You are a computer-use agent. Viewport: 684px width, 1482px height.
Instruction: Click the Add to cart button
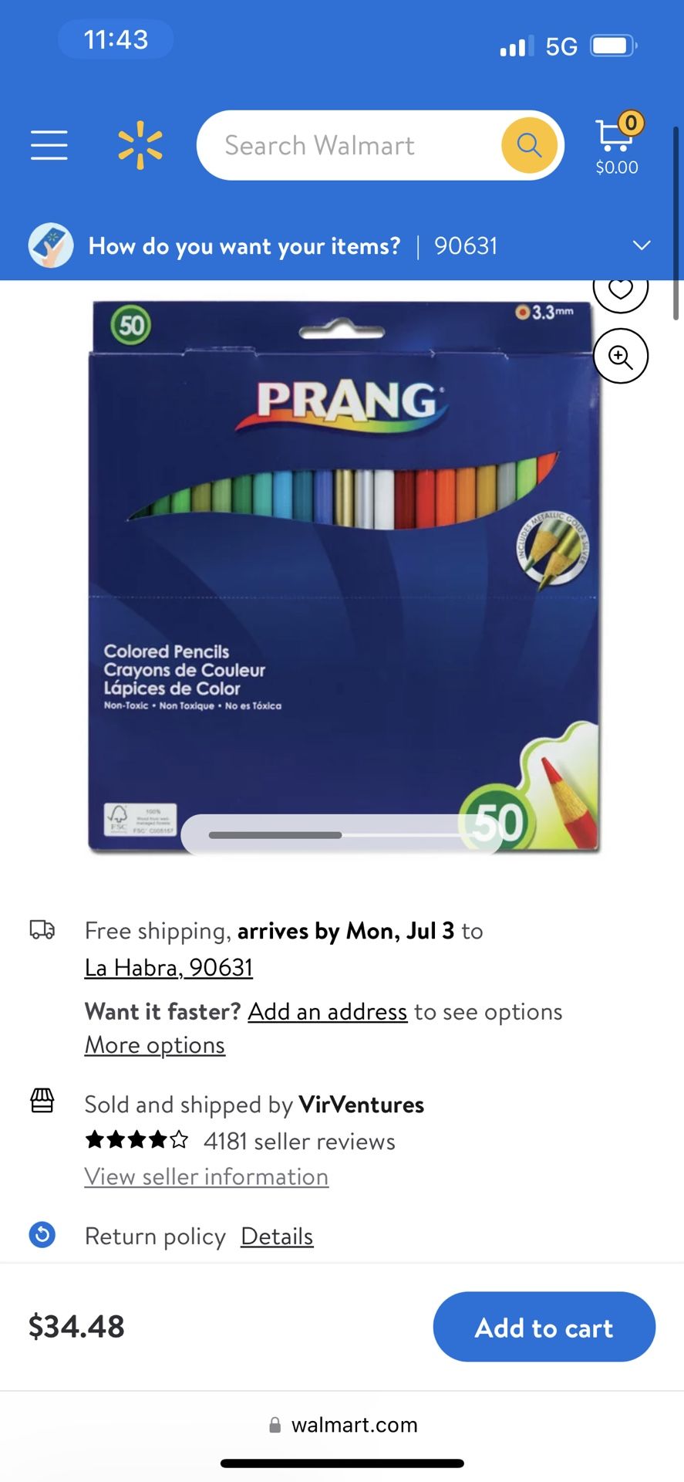544,1327
